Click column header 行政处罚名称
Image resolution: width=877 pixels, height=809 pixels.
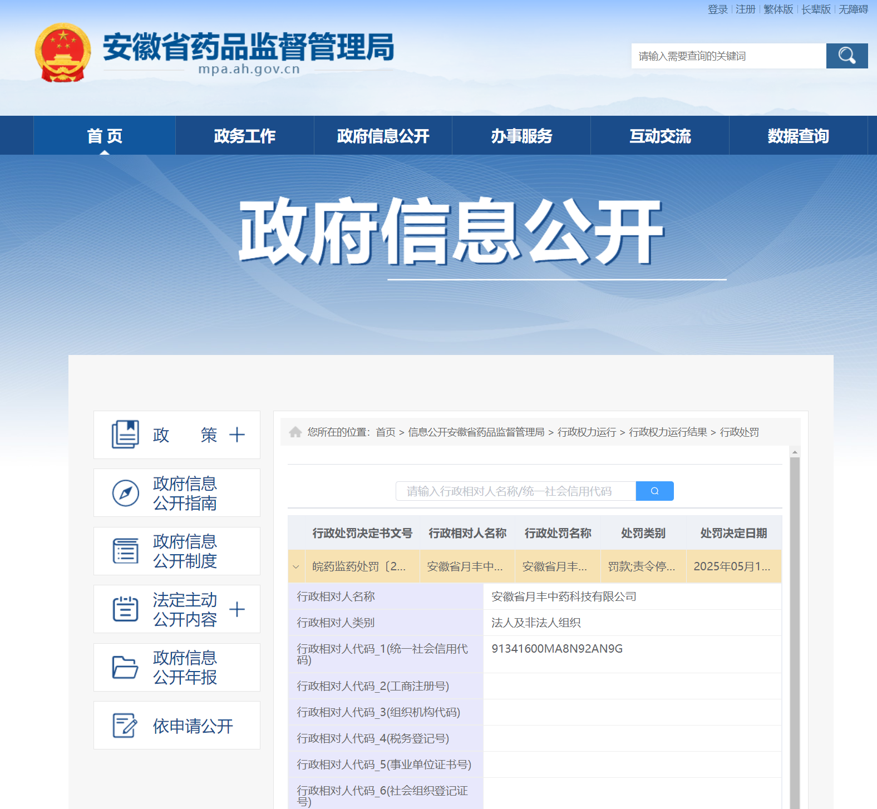point(558,533)
